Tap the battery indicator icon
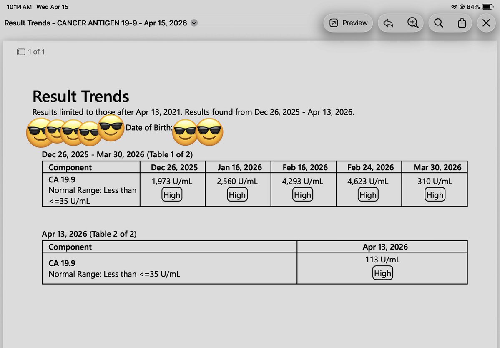This screenshot has width=500, height=348. coord(487,7)
